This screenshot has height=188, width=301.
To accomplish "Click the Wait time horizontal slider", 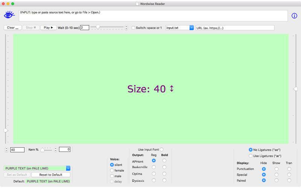I will point(107,27).
